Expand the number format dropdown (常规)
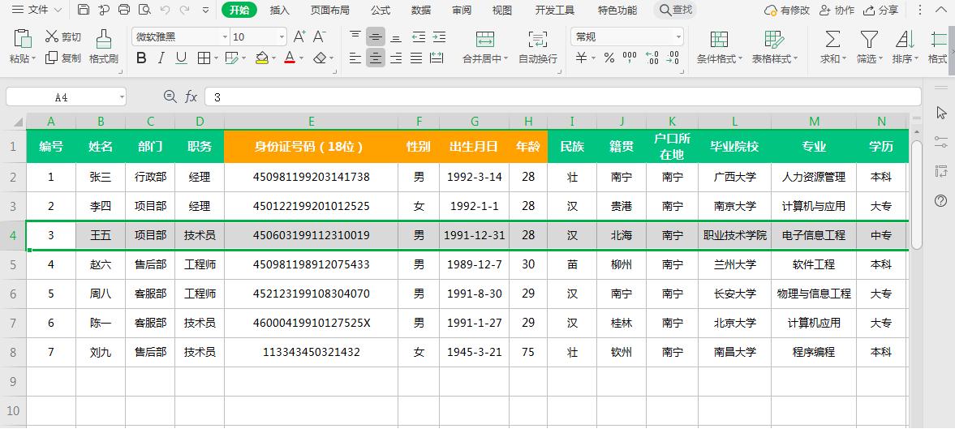Viewport: 955px width, 433px height. (x=678, y=37)
